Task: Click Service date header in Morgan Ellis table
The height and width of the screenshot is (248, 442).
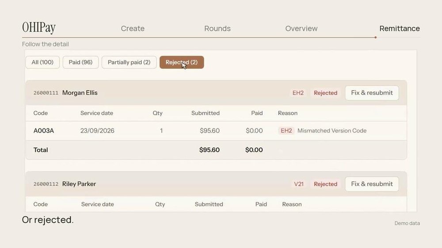Action: (97, 113)
